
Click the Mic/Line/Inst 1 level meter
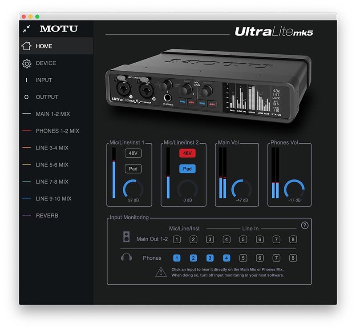point(114,173)
